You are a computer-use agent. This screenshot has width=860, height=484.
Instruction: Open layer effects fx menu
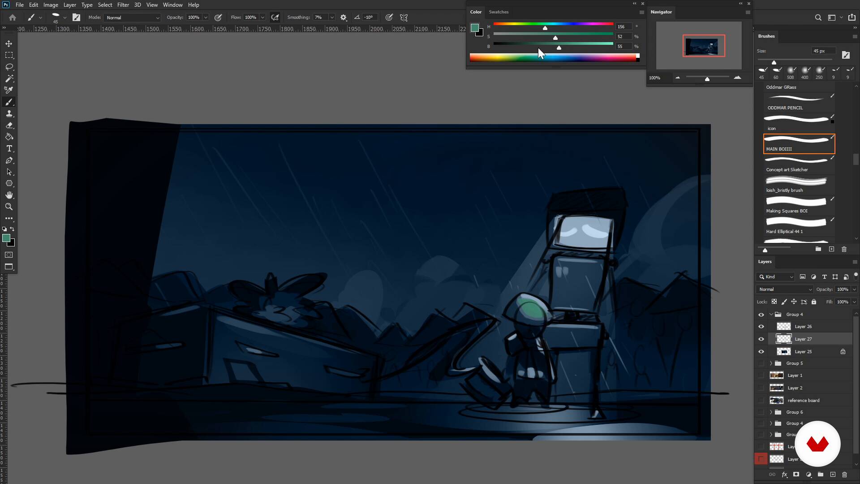tap(784, 474)
